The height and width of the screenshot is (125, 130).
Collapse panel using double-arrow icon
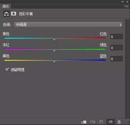coord(123,1)
